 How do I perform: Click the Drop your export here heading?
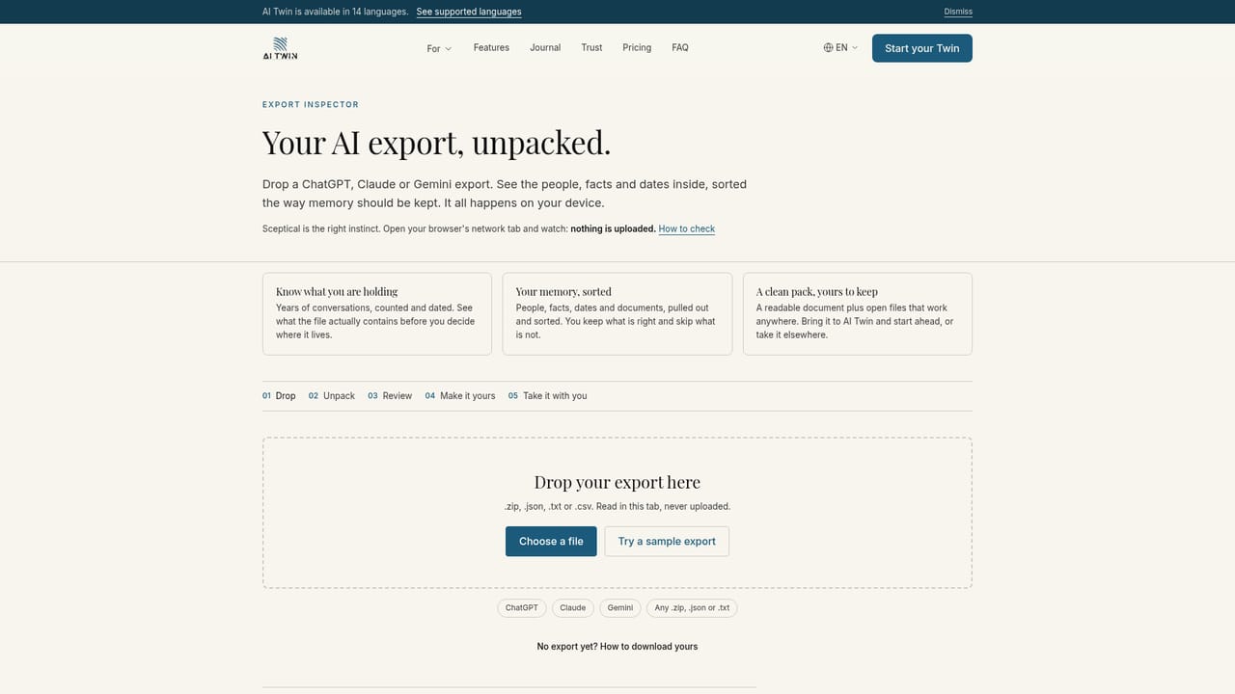(617, 482)
